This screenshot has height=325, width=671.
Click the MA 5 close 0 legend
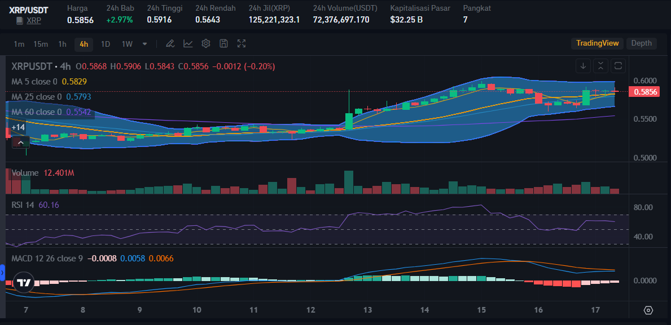pos(34,81)
